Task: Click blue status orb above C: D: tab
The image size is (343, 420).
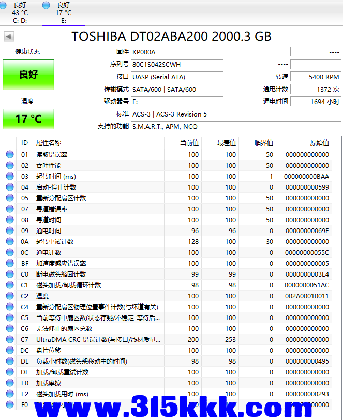Action: [x=4, y=5]
